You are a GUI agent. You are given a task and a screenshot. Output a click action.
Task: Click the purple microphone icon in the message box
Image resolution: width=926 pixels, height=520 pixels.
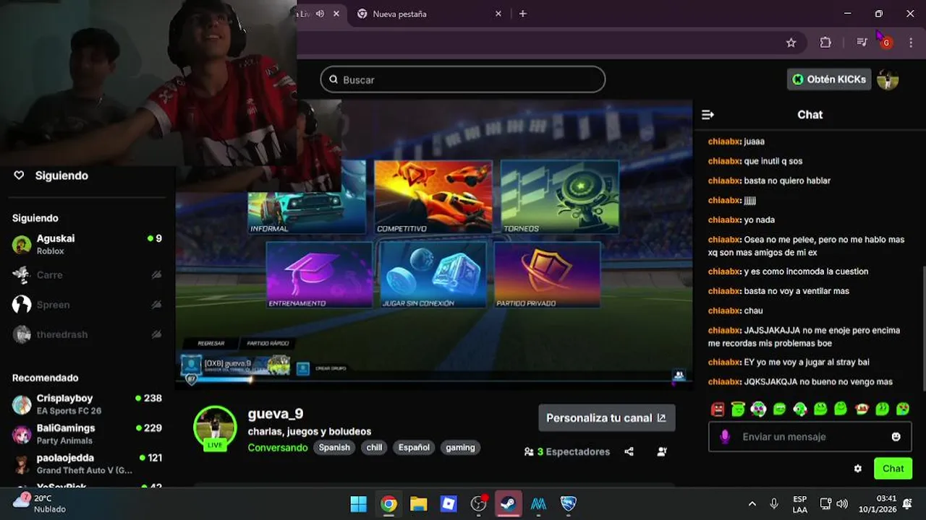pos(725,437)
